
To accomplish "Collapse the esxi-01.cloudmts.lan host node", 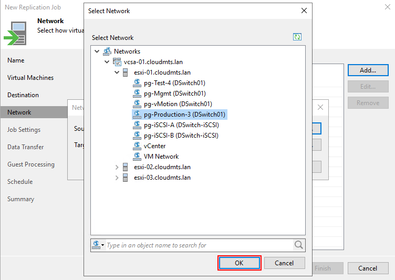I will (x=117, y=72).
